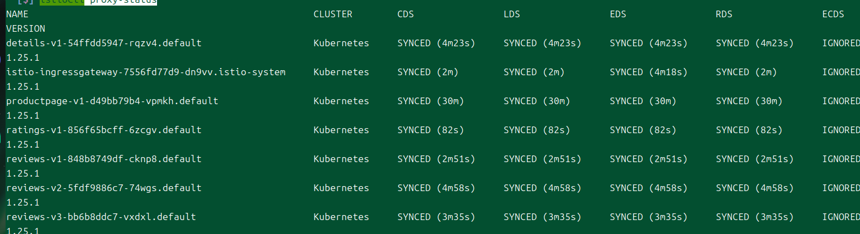The image size is (860, 234).
Task: Select proxy name istio-ingressgateway-7556fd77d9-dn9vv.istio-system
Action: (146, 72)
